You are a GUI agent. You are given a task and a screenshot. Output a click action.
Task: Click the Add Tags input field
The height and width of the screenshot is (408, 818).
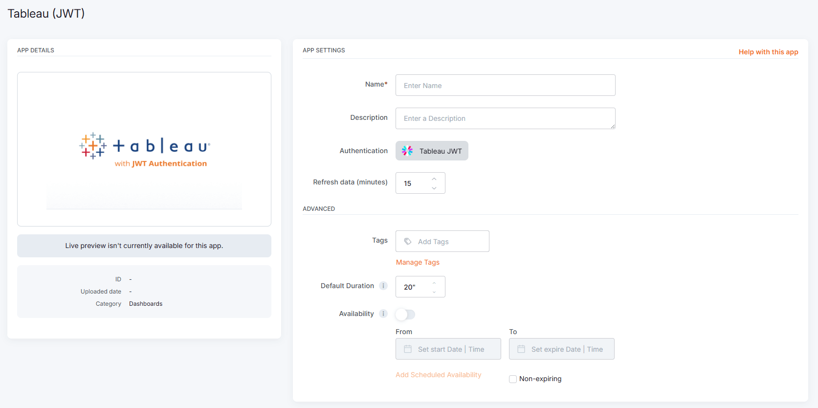point(442,241)
